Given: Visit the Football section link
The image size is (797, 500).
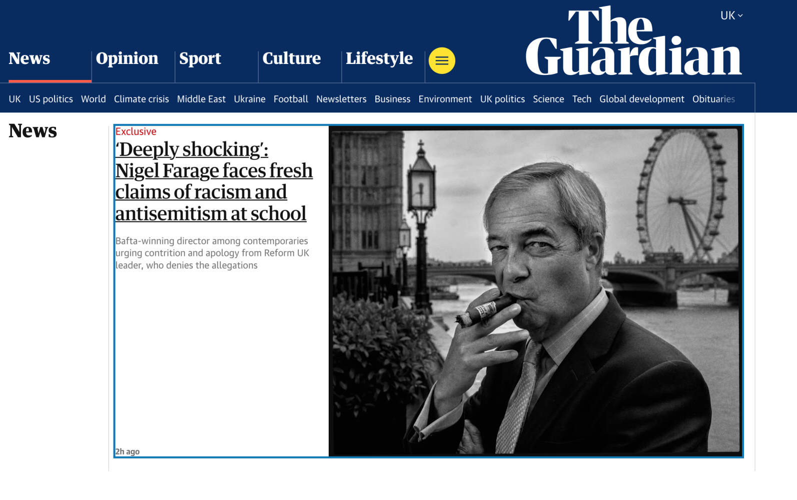Looking at the screenshot, I should [x=291, y=99].
